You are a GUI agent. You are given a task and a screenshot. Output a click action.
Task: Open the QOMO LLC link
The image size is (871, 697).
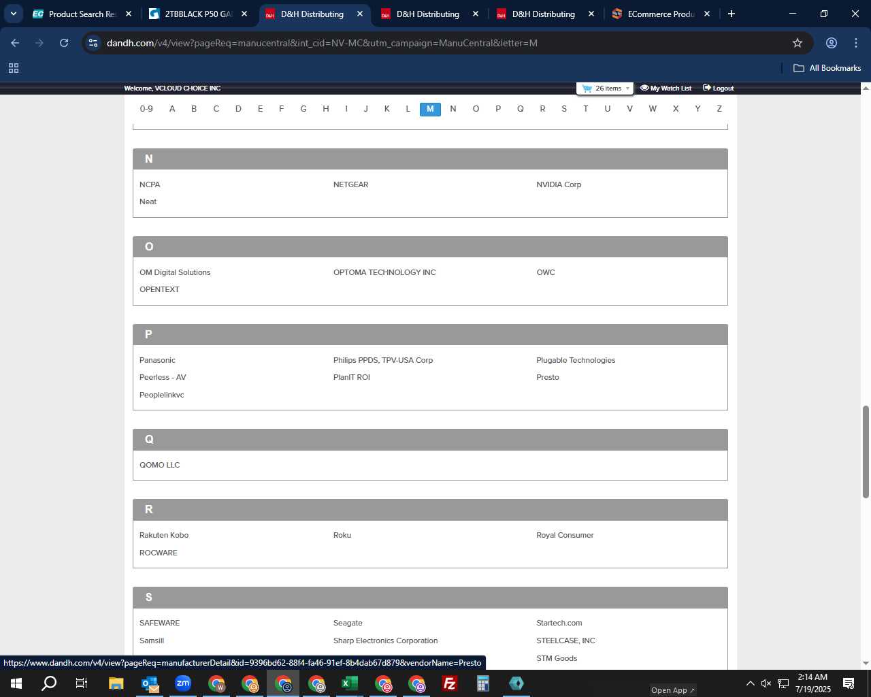click(x=159, y=465)
